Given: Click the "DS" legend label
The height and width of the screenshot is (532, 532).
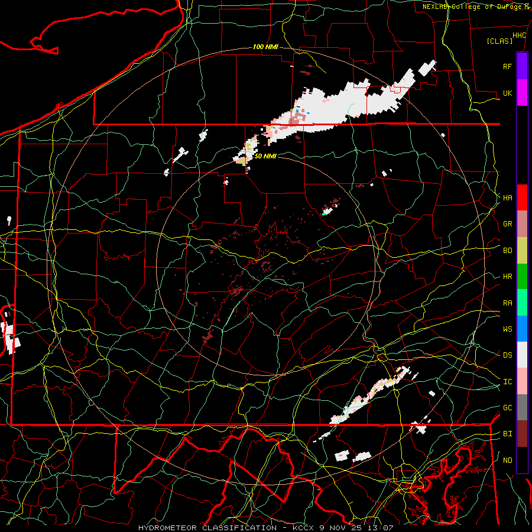Looking at the screenshot, I should click(x=507, y=355).
